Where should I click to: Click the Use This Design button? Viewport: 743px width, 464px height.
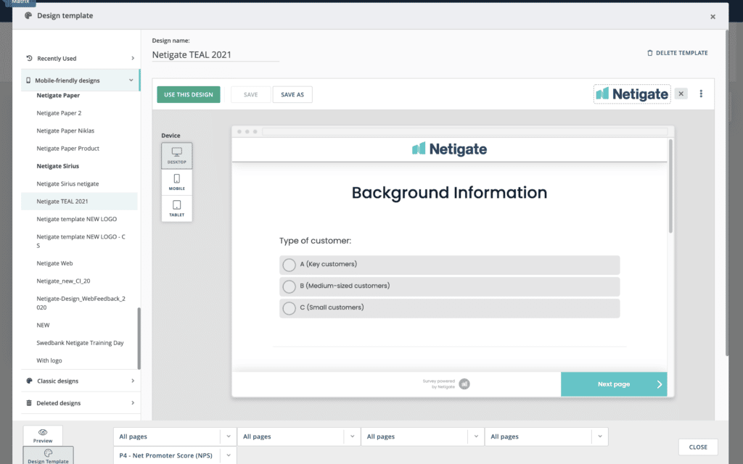(189, 95)
